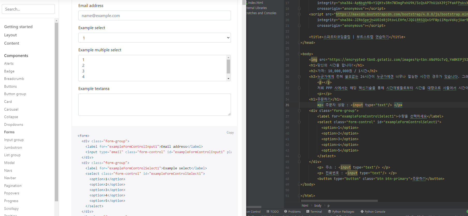Go to the Button group page
This screenshot has height=216, width=468.
click(15, 94)
